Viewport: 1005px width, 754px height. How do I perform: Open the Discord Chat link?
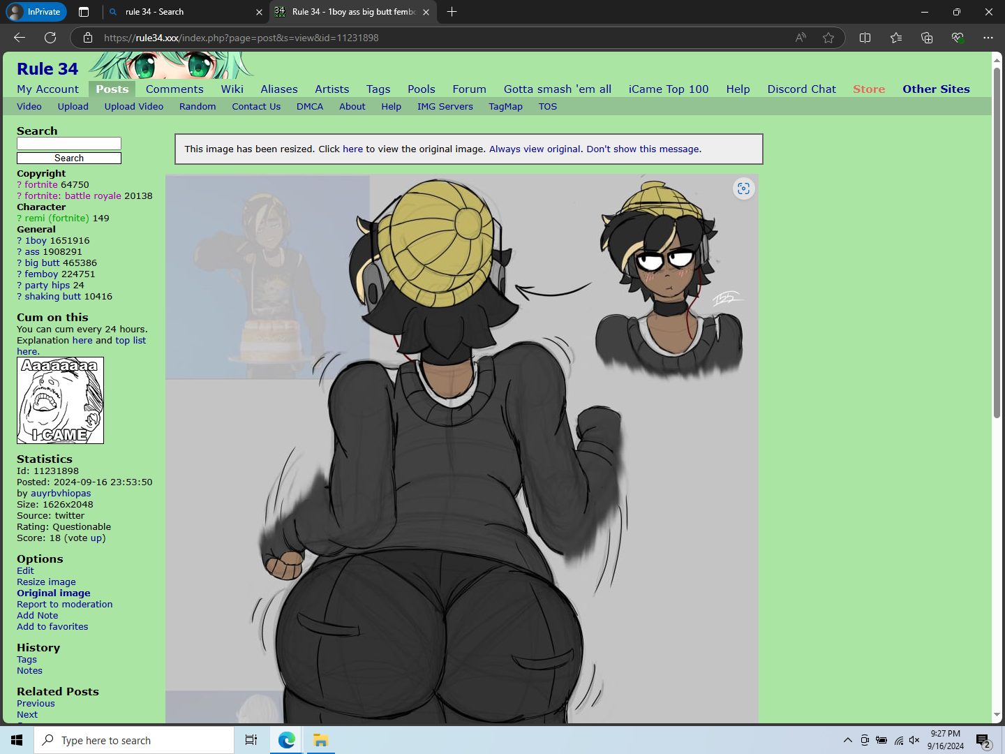point(802,89)
